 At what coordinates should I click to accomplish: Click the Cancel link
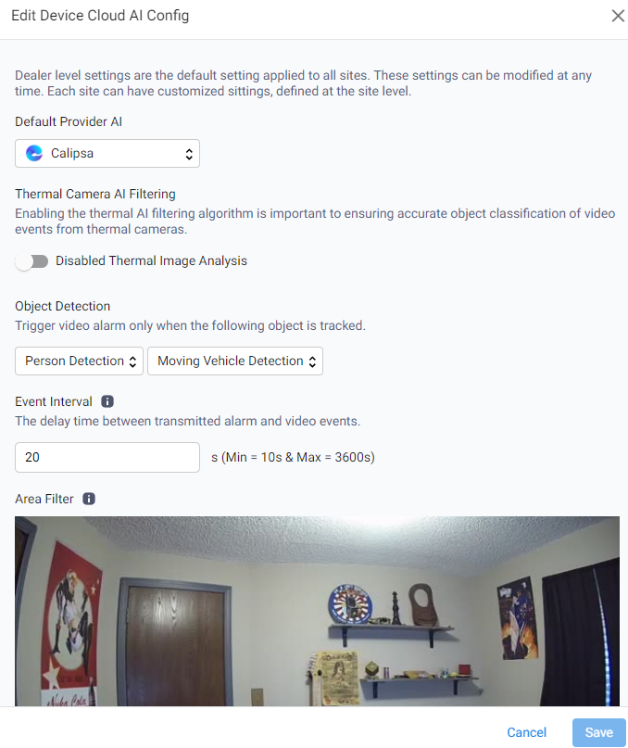coord(526,732)
